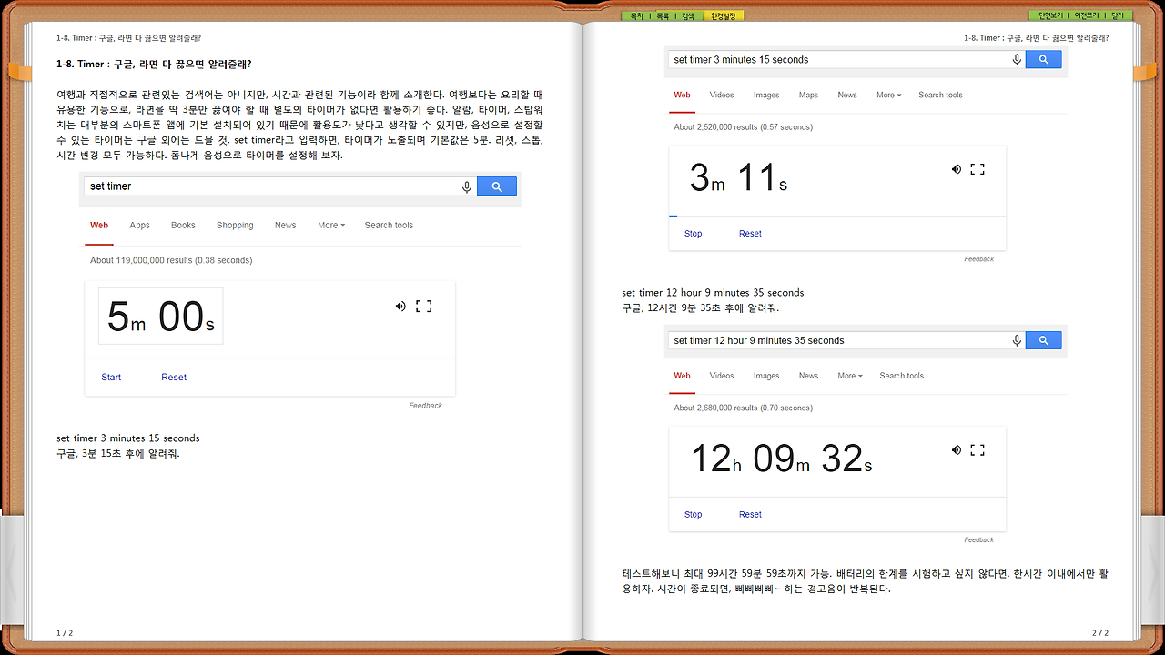Image resolution: width=1165 pixels, height=655 pixels.
Task: Stop the 12h 09m 32s timer
Action: pyautogui.click(x=694, y=515)
